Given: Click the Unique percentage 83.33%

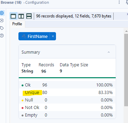Looking at the screenshot, I should point(105,93).
